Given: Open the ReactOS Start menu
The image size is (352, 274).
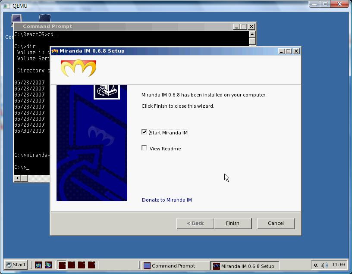Looking at the screenshot, I should pyautogui.click(x=16, y=265).
